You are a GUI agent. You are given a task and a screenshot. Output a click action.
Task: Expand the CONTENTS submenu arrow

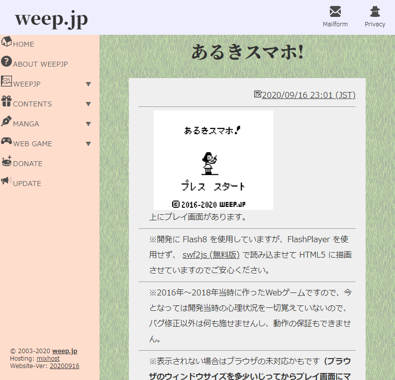click(x=88, y=104)
